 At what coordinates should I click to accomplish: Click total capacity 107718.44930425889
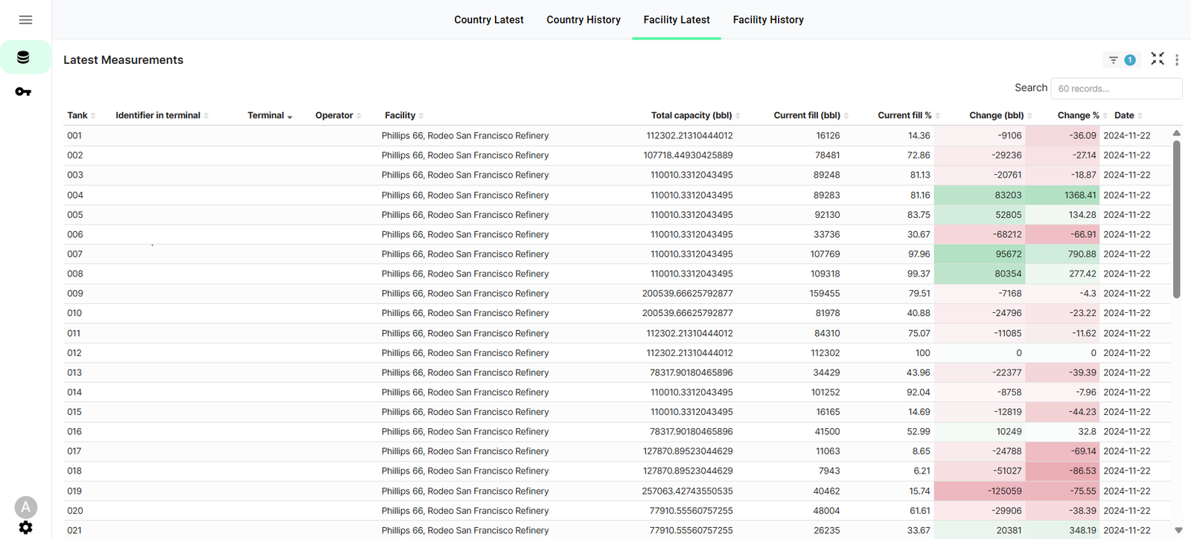pyautogui.click(x=688, y=155)
